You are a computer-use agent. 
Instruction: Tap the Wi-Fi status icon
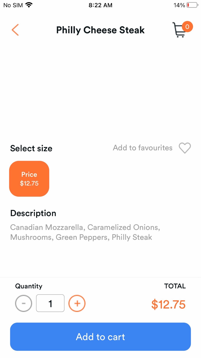click(x=29, y=5)
